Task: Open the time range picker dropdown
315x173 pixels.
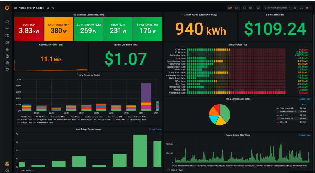Action: 277,8
